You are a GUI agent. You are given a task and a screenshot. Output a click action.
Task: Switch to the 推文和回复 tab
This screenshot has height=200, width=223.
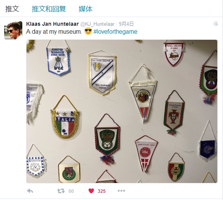coord(49,9)
